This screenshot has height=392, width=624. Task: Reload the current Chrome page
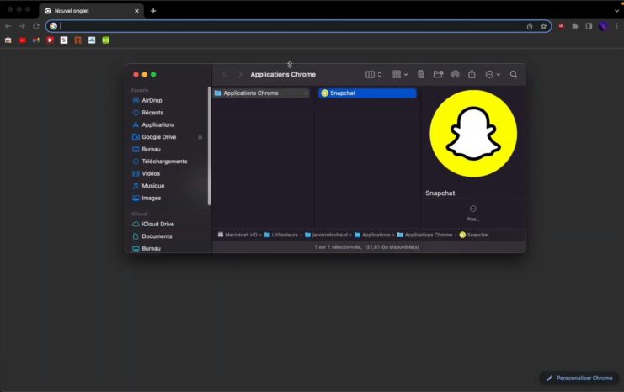(36, 26)
